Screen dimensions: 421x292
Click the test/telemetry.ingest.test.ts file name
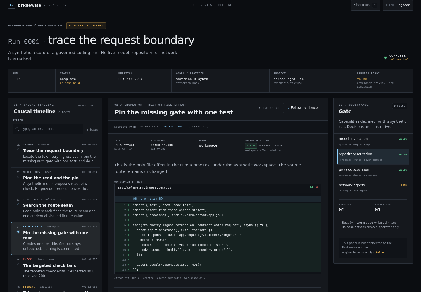[x=144, y=188]
